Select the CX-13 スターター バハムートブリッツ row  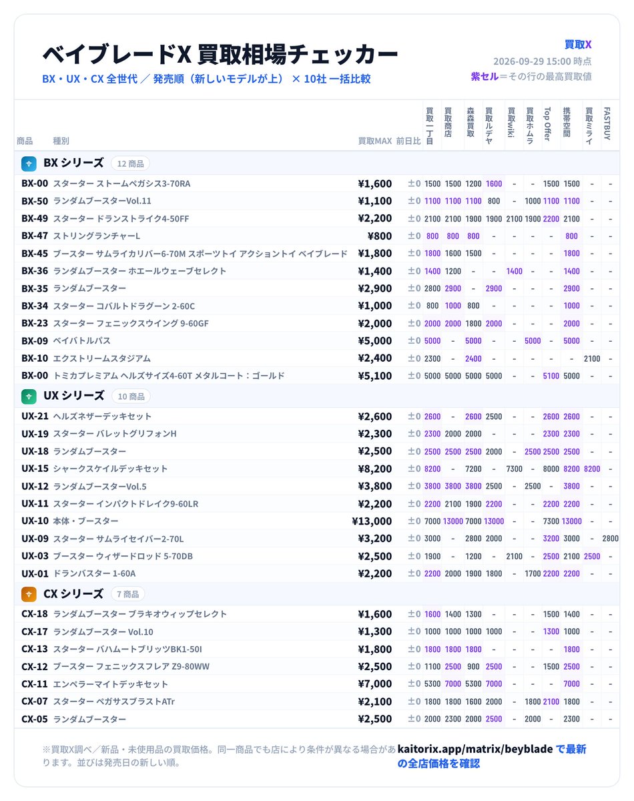coord(317,649)
